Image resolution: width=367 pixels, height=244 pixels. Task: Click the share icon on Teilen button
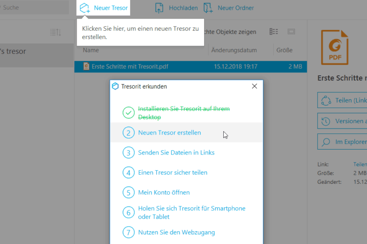(326, 101)
